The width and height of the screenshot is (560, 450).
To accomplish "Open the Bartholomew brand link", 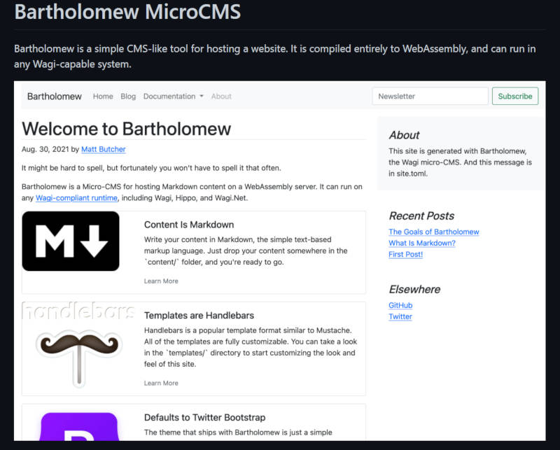I will (55, 97).
